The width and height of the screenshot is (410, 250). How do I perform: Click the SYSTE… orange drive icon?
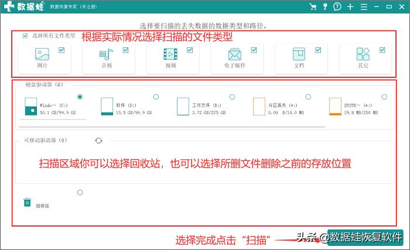335,107
